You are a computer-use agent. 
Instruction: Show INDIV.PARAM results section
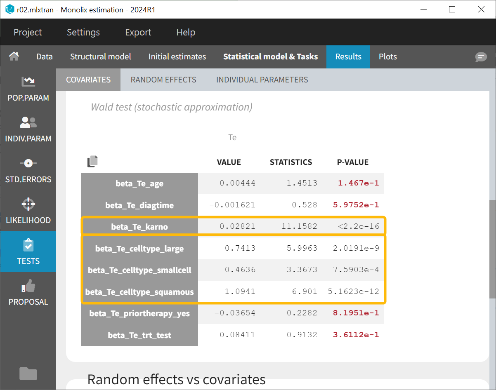(28, 129)
